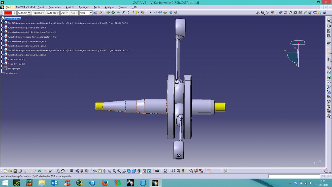Click the Zoom In magnifier icon

114,171
